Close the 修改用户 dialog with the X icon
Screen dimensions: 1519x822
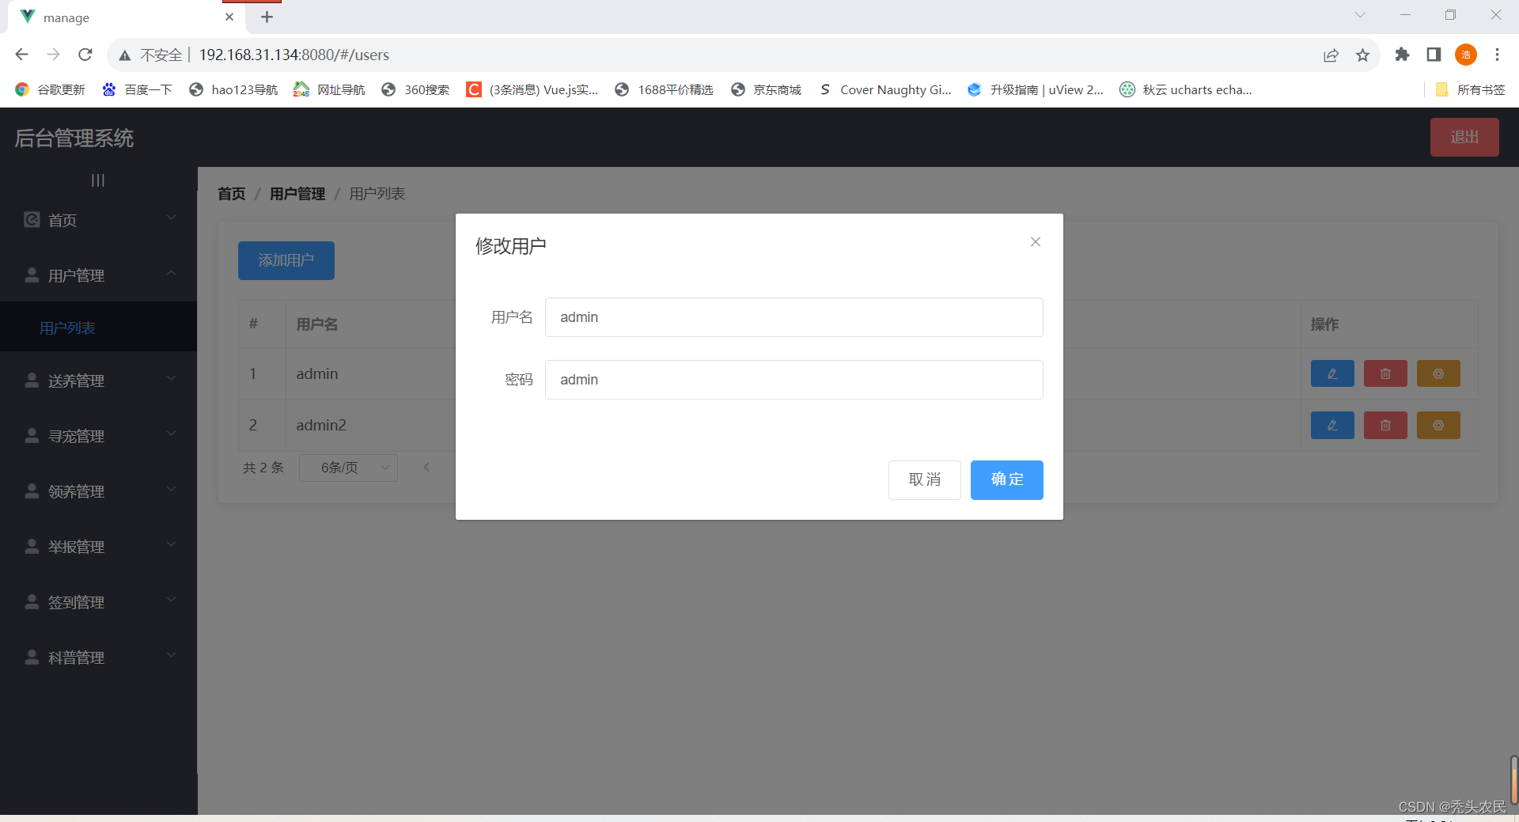[1035, 242]
